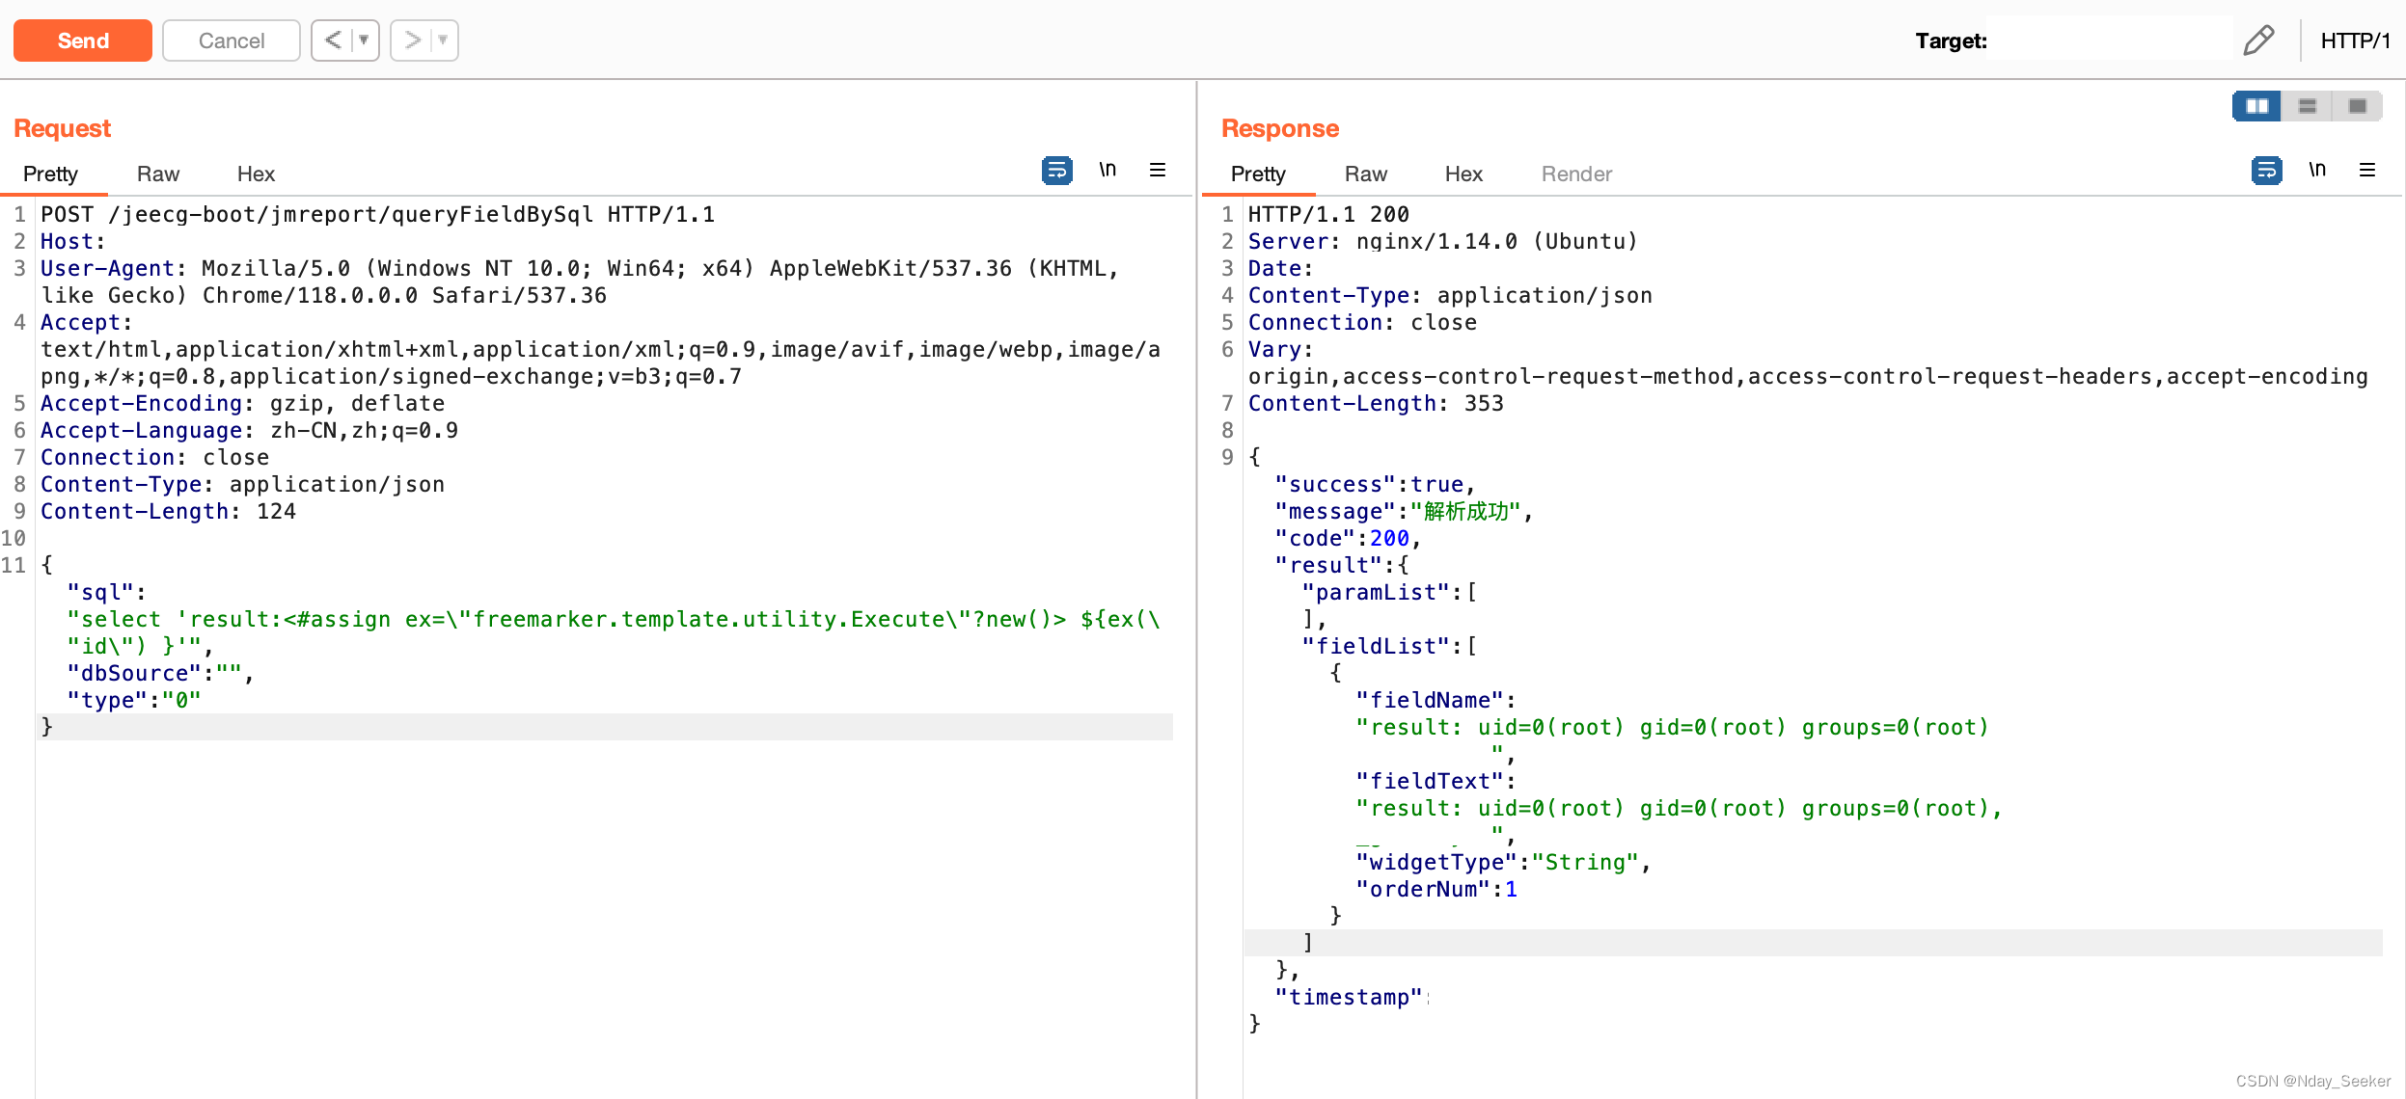Click the orange Send button

coord(83,40)
